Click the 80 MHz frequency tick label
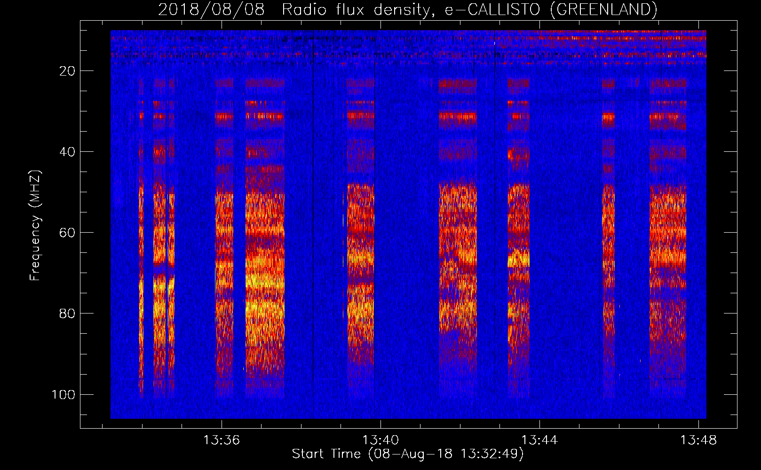The image size is (761, 470). (x=67, y=313)
